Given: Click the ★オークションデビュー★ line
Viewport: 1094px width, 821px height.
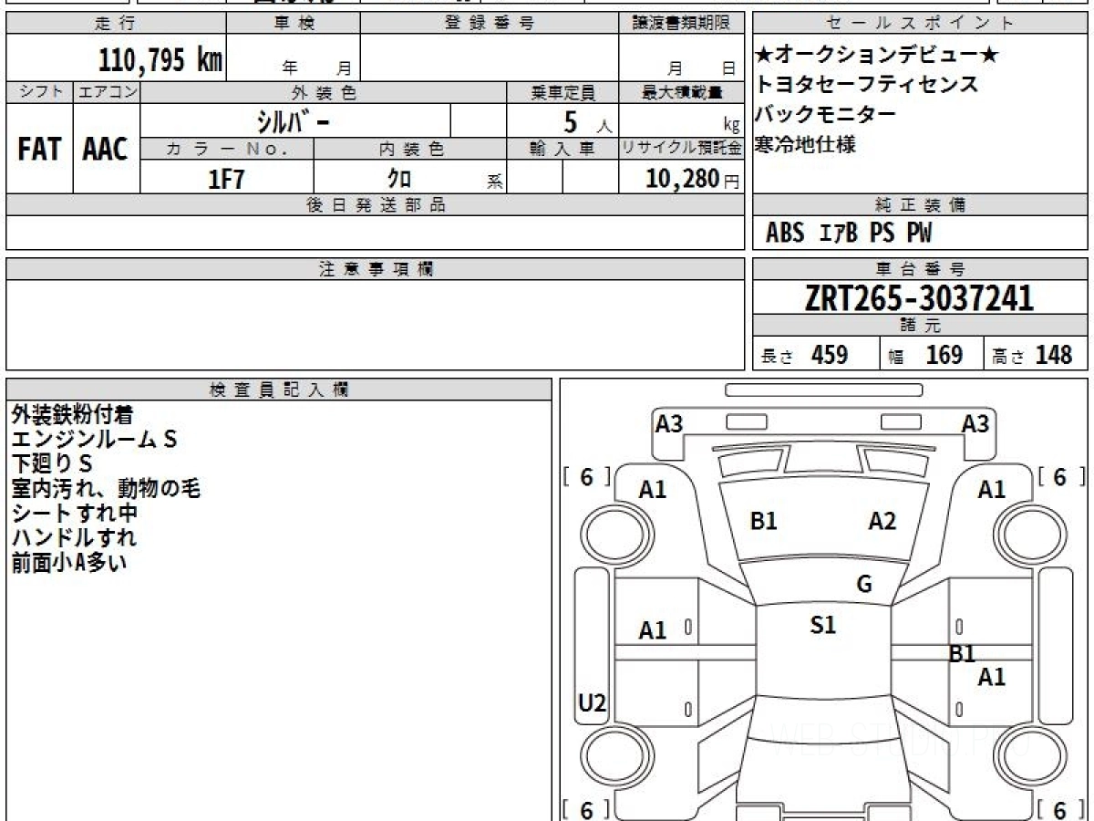Looking at the screenshot, I should pyautogui.click(x=878, y=57).
